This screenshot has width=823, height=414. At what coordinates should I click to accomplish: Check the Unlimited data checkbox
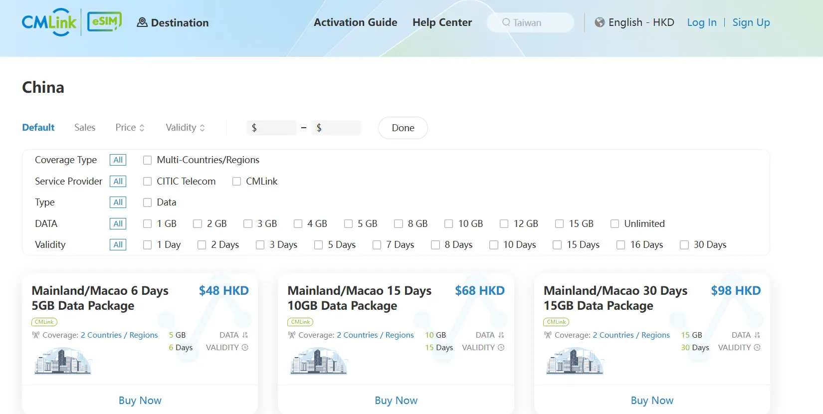(x=615, y=224)
